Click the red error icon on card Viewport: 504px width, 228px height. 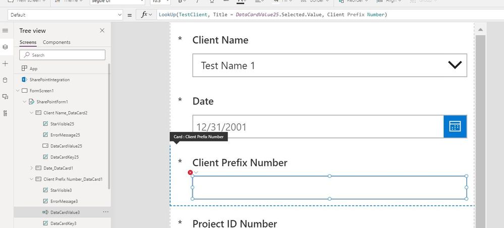tap(190, 173)
